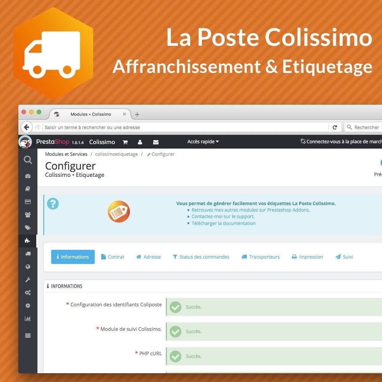Click the PrestaShop logo avatar
Screen dimensions: 382x382
coord(25,142)
